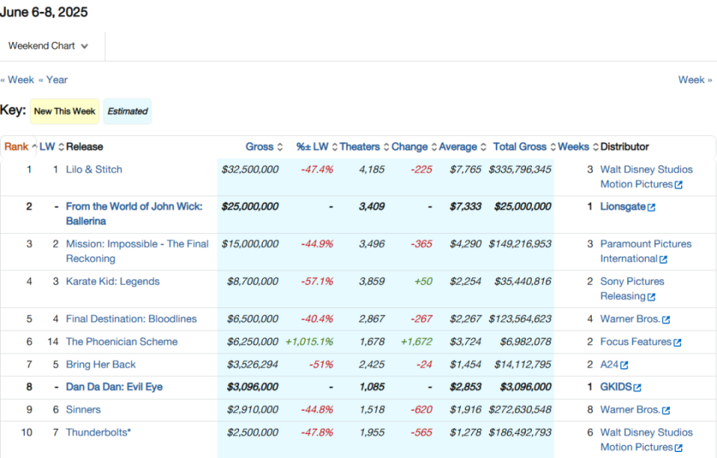Click the Distributor column header
The image size is (717, 458).
click(x=624, y=147)
